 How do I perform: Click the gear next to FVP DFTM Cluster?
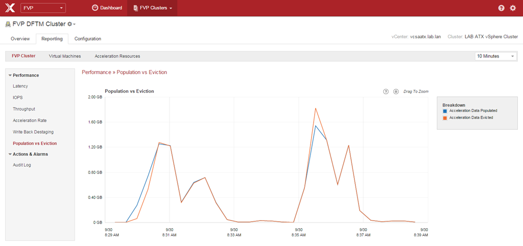tap(71, 24)
